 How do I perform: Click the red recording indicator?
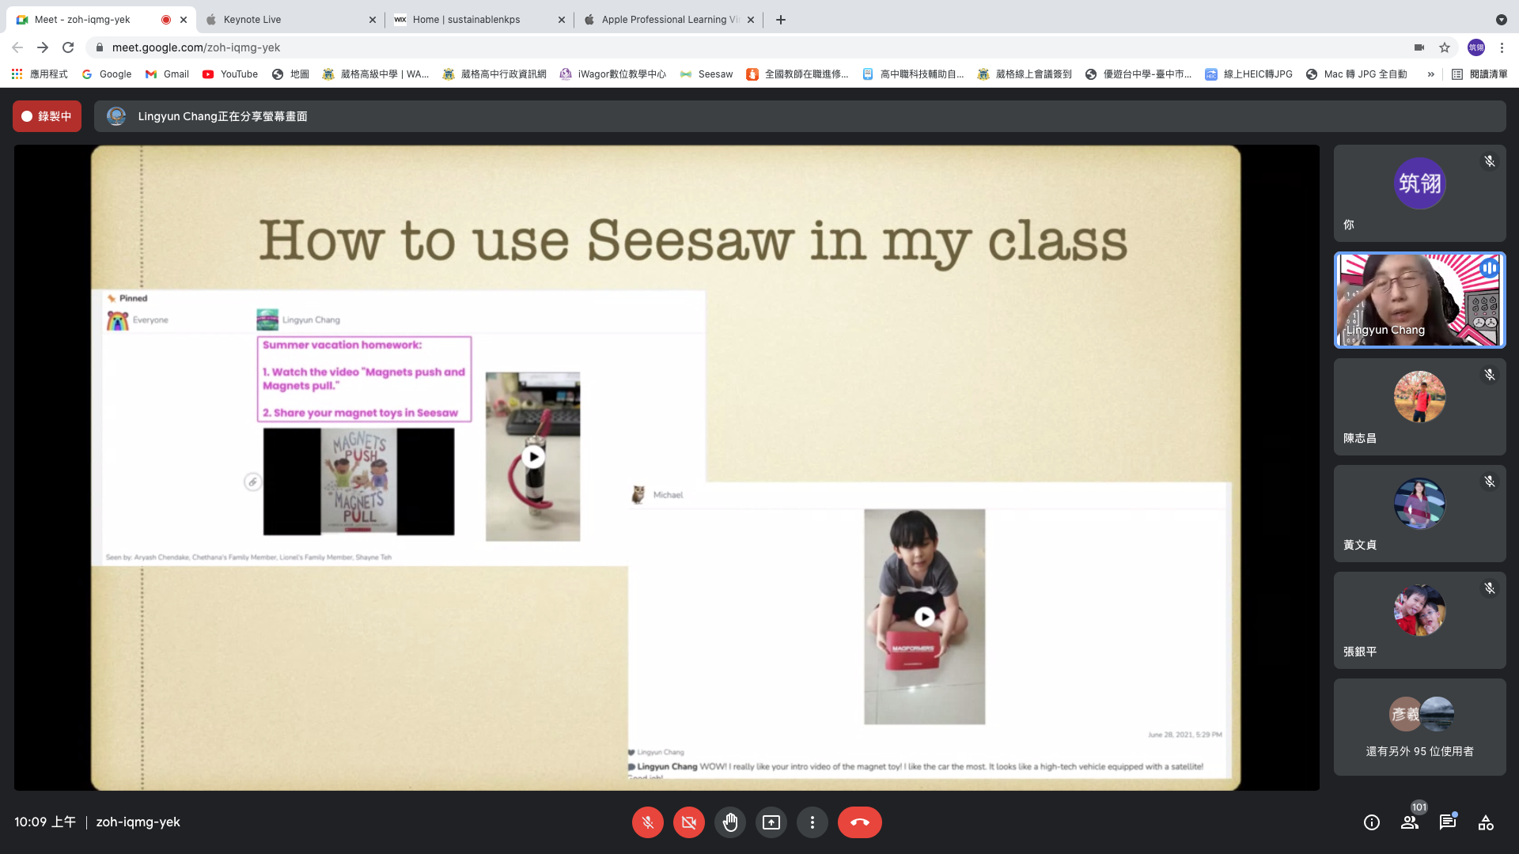pos(47,116)
